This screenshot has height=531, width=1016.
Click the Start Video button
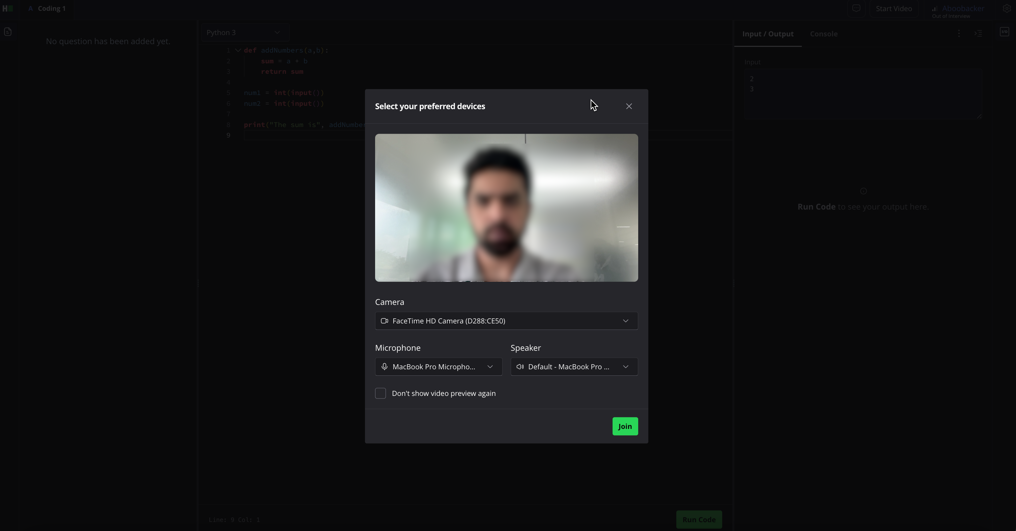pos(894,9)
